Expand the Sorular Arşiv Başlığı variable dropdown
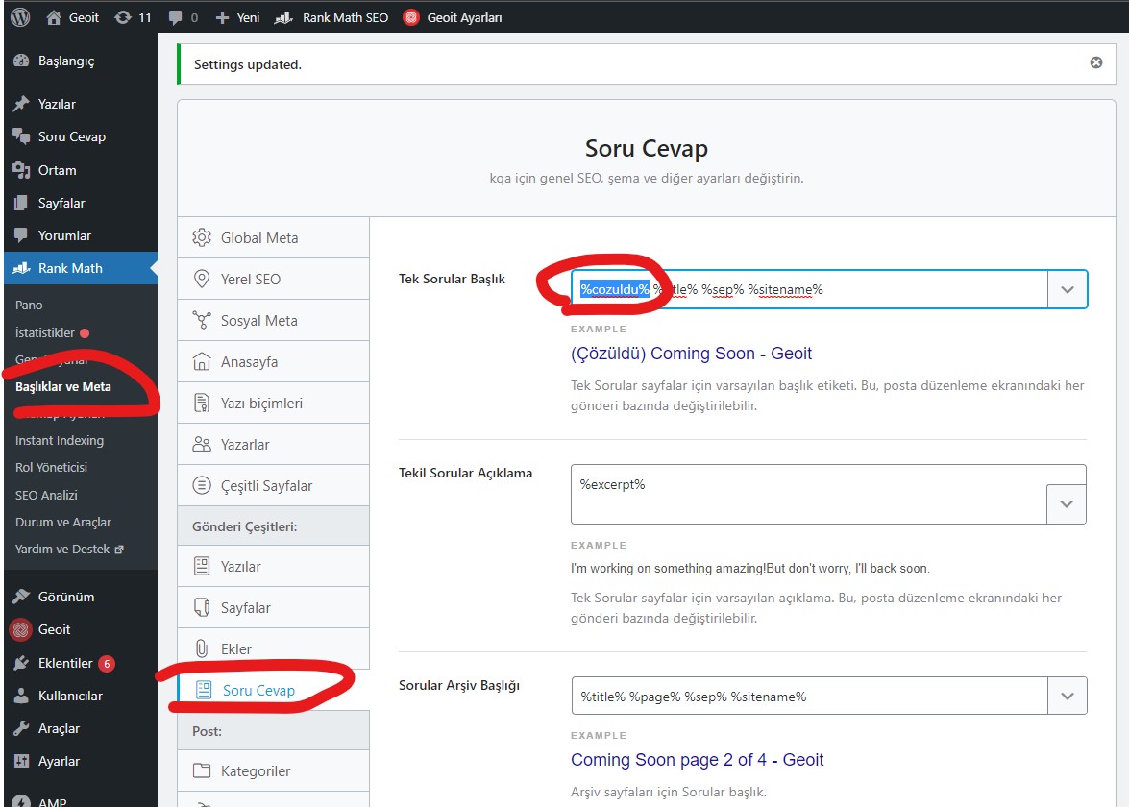 [1068, 697]
